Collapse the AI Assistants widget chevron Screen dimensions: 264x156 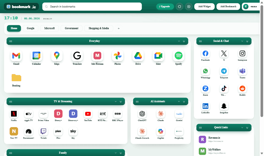coord(179,101)
